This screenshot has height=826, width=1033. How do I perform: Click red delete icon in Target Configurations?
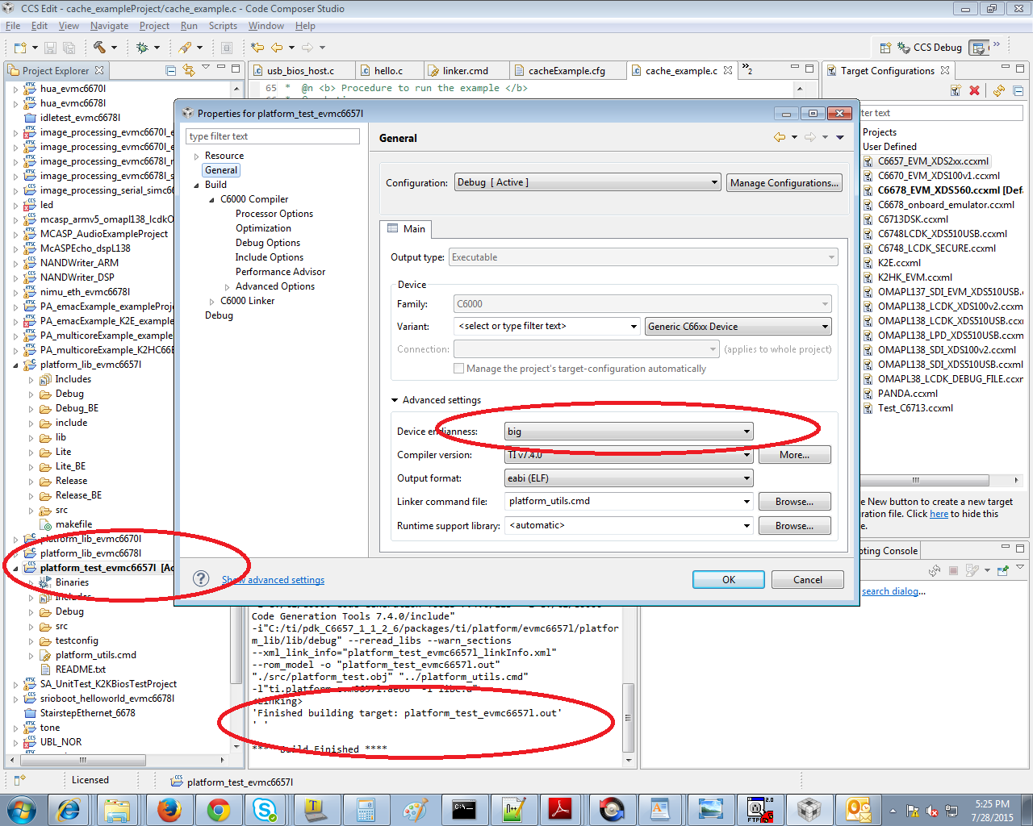click(x=974, y=90)
